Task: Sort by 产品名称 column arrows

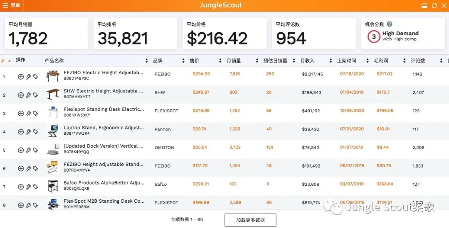Action: coord(147,61)
